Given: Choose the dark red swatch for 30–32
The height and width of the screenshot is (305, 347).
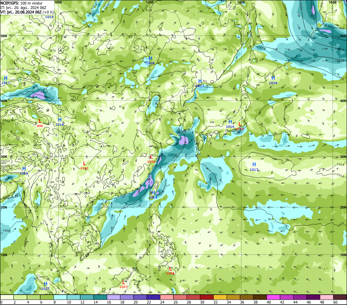Looking at the screenshot, I should point(207,297).
